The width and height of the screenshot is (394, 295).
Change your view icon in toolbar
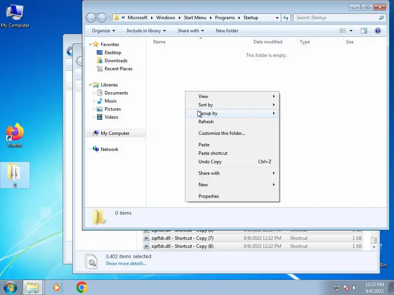343,31
